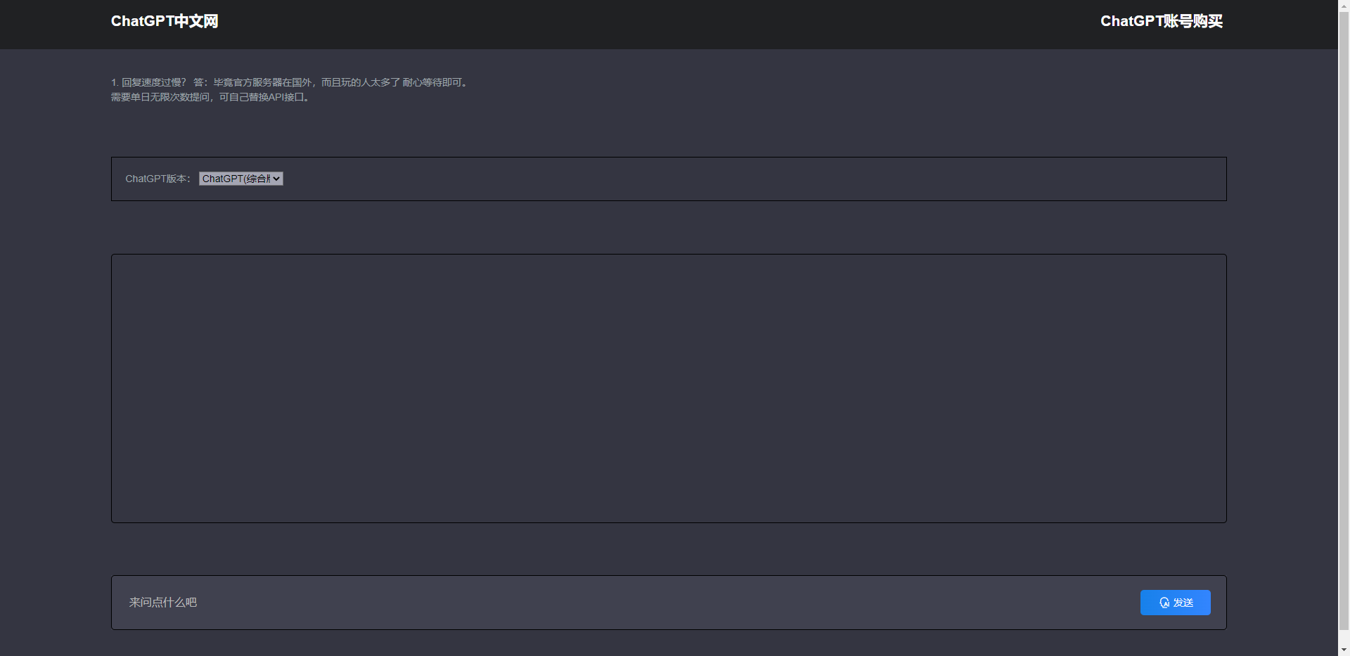1350x656 pixels.
Task: Click the 发送 text label on blue button
Action: [x=1183, y=603]
